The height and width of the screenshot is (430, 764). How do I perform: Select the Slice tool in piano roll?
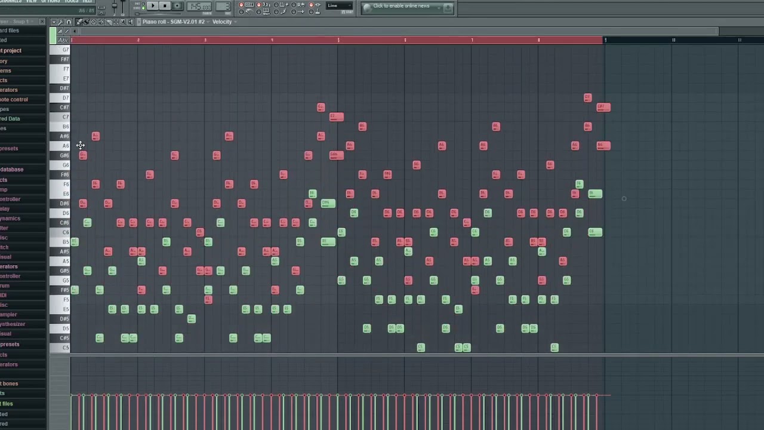pyautogui.click(x=109, y=21)
